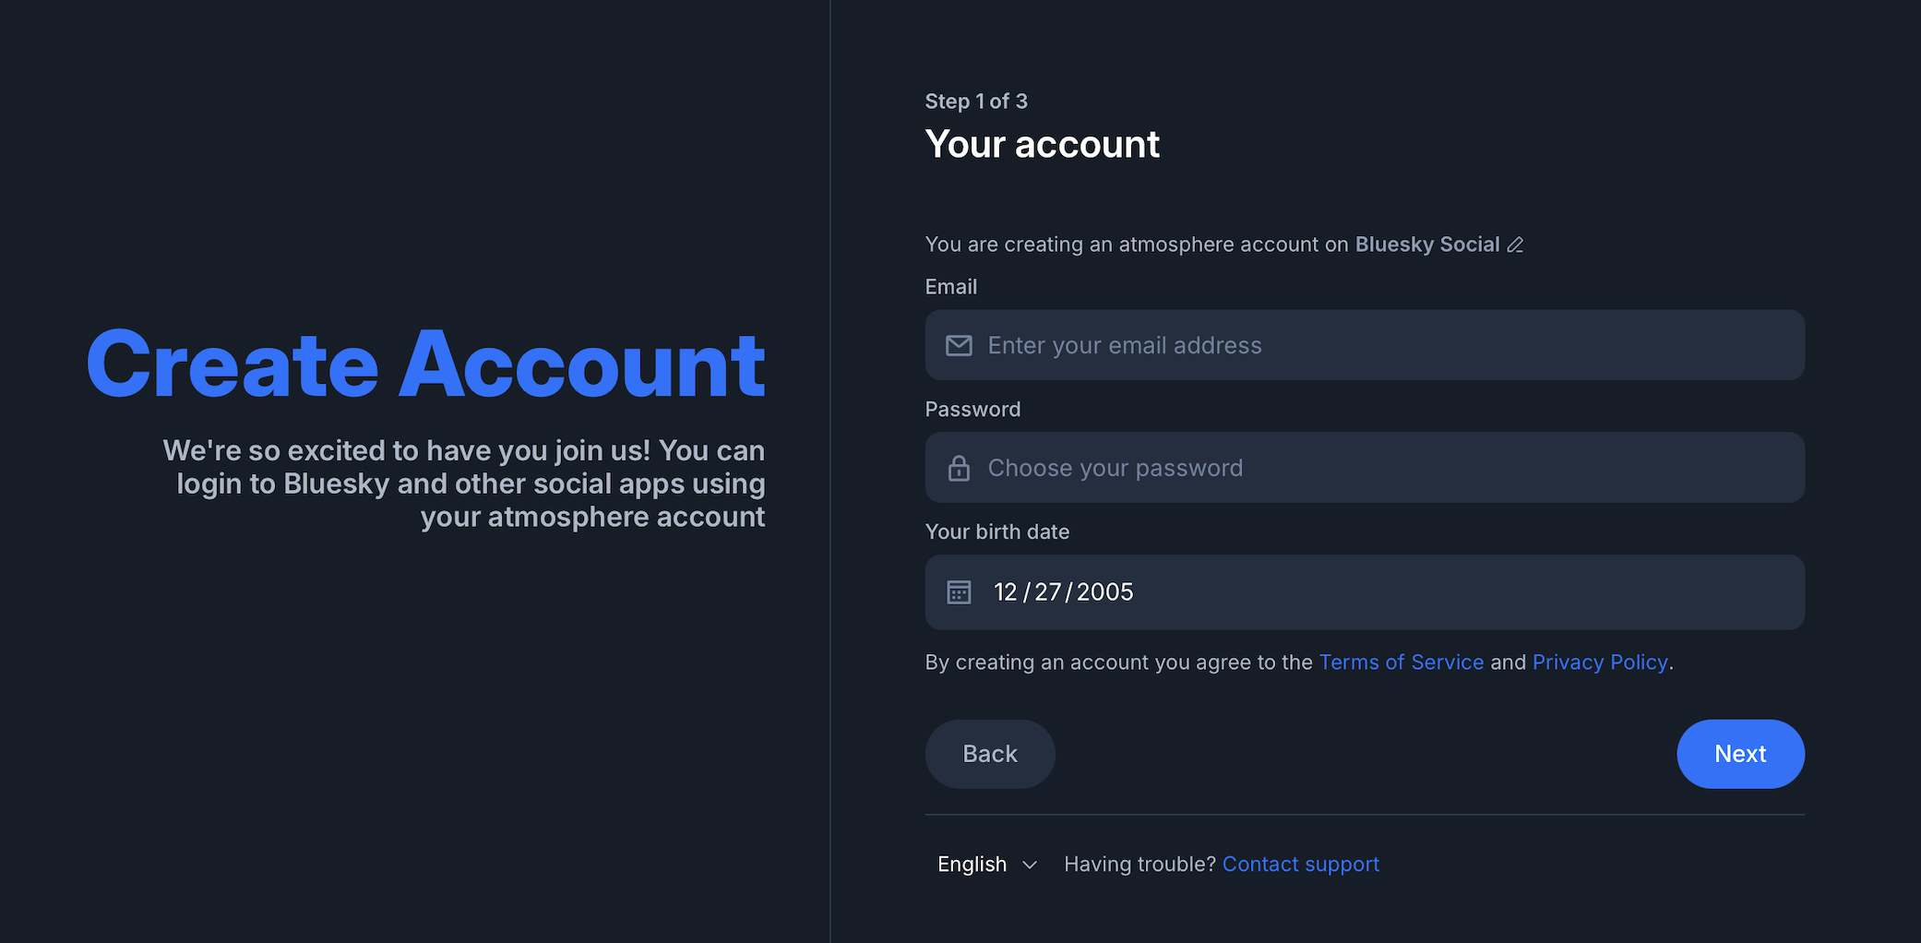This screenshot has width=1921, height=943.
Task: Click the pencil edit icon beside Bluesky Social
Action: coord(1515,245)
